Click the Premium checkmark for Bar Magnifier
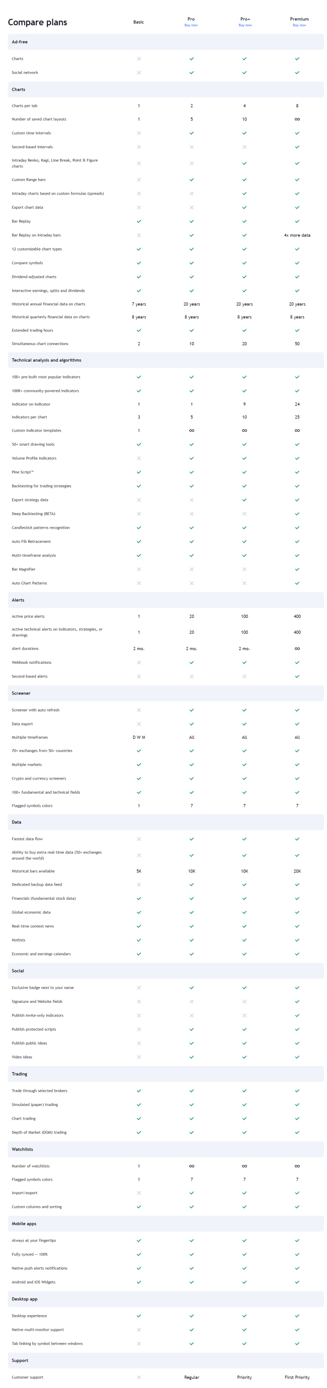The height and width of the screenshot is (1388, 327). click(297, 569)
